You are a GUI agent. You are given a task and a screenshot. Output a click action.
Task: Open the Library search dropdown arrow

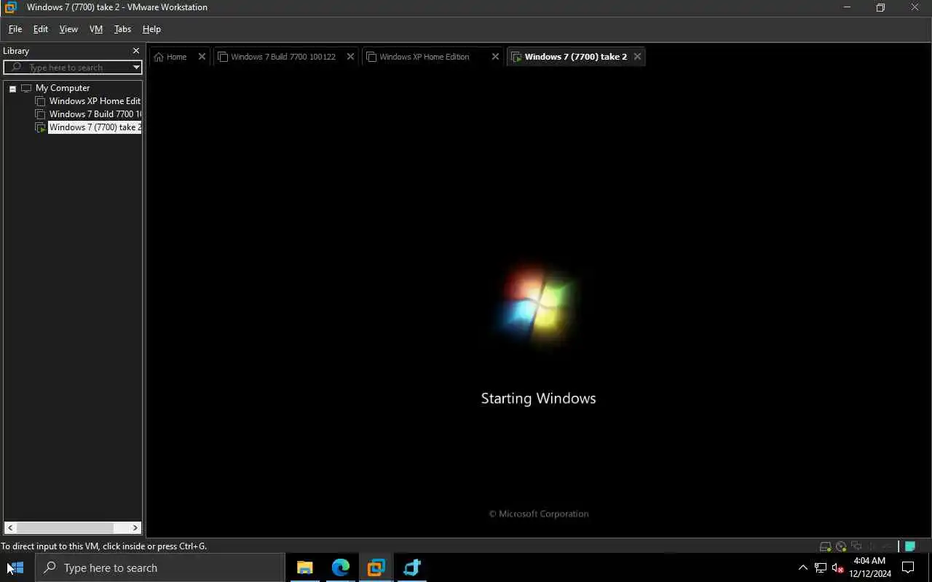coord(136,68)
